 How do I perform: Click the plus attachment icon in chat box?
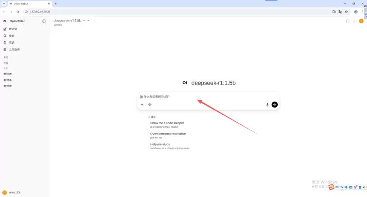click(x=142, y=105)
